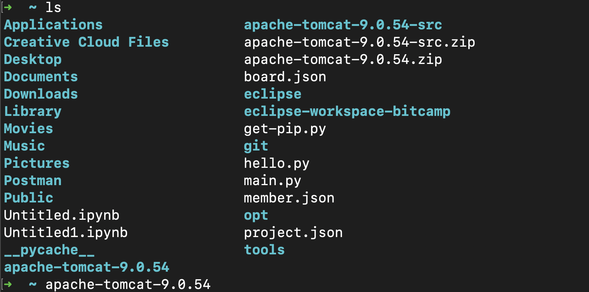Click the apache-tomcat-9.0.54-src.zip file name

click(360, 42)
